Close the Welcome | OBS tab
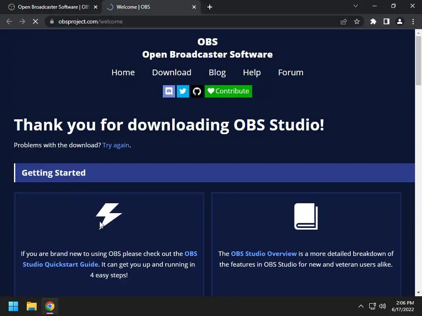Viewport: 422px width, 316px height. pyautogui.click(x=194, y=7)
